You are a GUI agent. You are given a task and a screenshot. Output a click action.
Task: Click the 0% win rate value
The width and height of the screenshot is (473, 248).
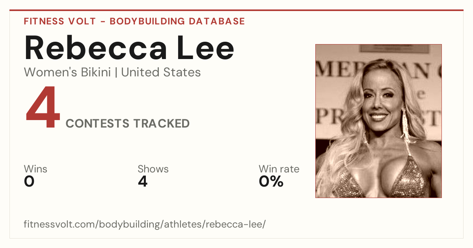click(x=271, y=181)
